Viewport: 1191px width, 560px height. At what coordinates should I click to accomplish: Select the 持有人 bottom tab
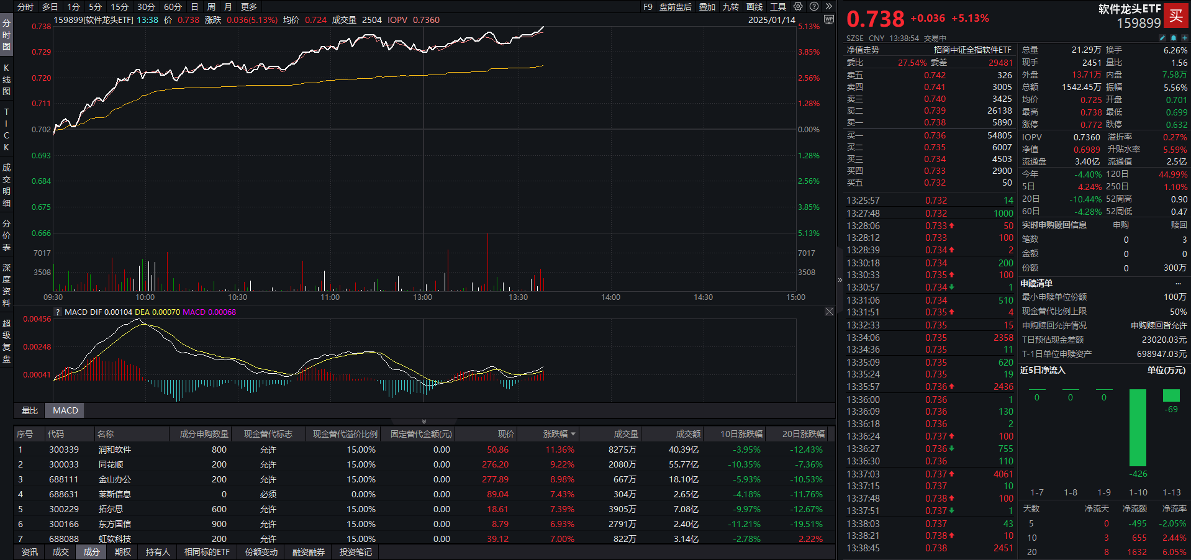[x=158, y=552]
